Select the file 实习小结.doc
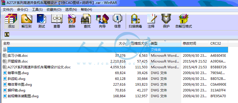 coord(18,56)
